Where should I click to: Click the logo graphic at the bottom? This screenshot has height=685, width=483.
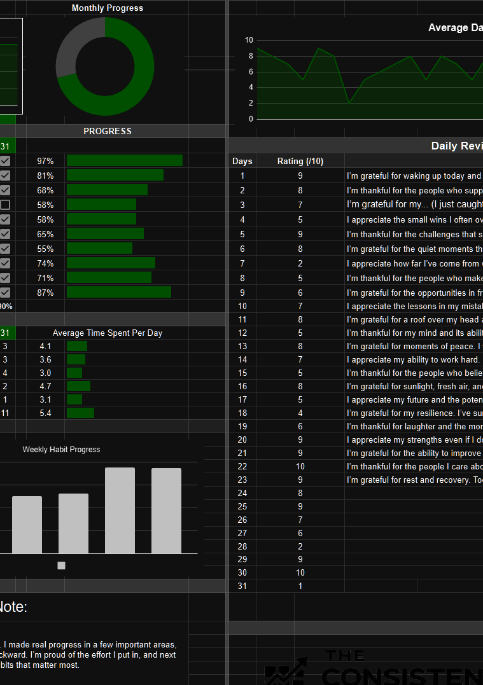[x=286, y=672]
